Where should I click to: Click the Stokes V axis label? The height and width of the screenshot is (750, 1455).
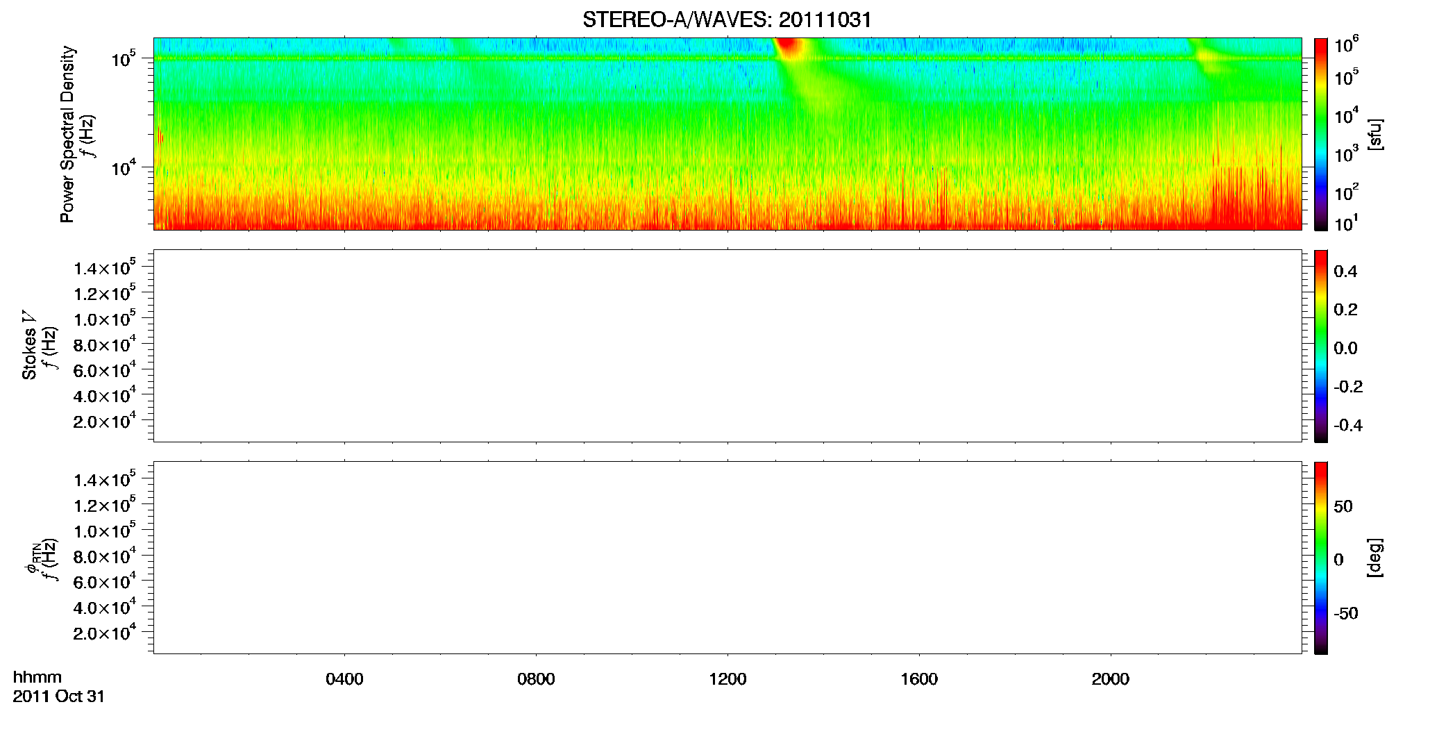click(x=30, y=345)
